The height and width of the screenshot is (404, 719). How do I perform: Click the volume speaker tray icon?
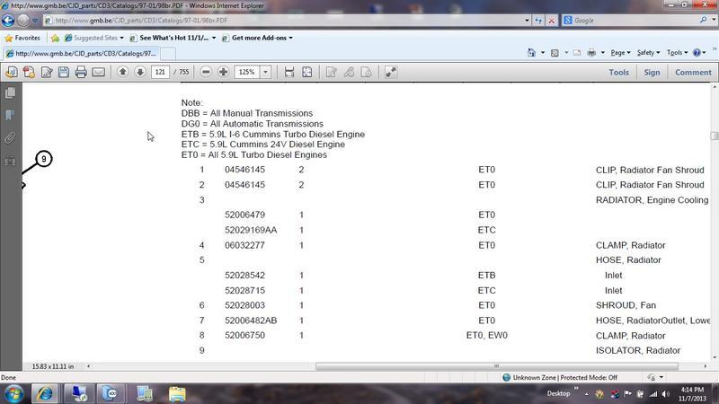pyautogui.click(x=666, y=394)
